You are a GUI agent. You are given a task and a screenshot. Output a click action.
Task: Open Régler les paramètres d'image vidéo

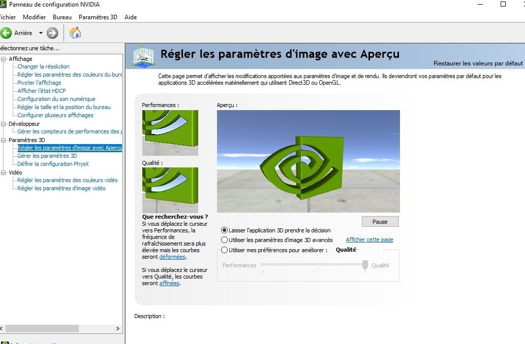point(61,188)
